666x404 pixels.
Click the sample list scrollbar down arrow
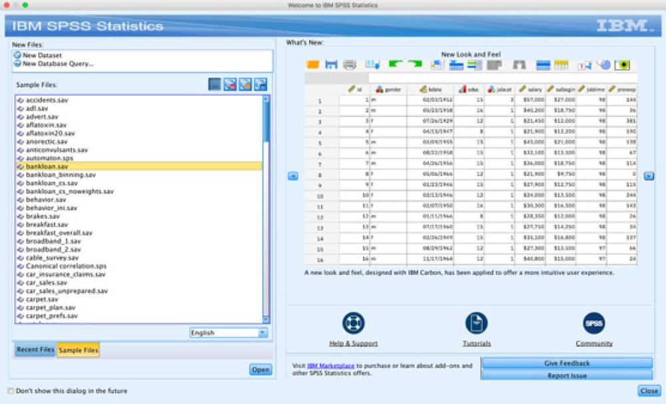click(266, 319)
